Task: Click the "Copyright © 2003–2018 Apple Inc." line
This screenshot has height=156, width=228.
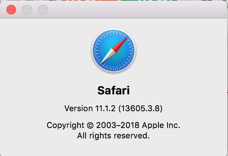Action: 114,125
